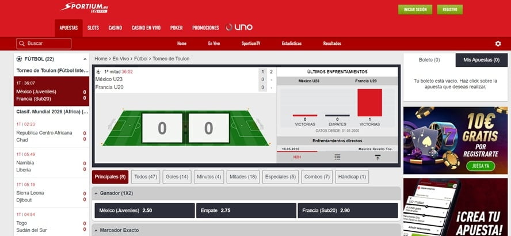511x236 pixels.
Task: Click En Vivo in the breadcrumb
Action: click(121, 59)
